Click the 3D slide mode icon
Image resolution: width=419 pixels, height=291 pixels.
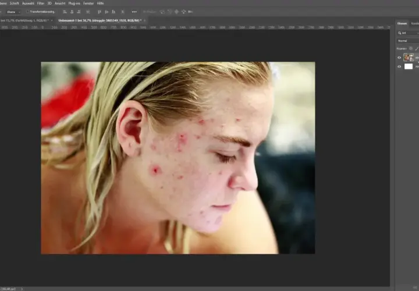[x=183, y=12]
